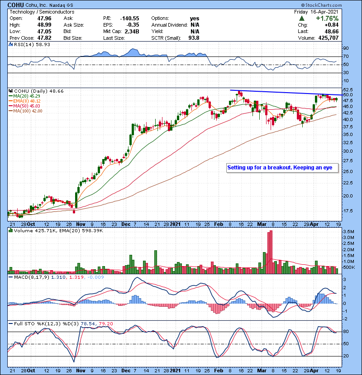Click the SCTR (Small) value 93.8
Viewport: 362px width, 375px height.
[x=194, y=38]
